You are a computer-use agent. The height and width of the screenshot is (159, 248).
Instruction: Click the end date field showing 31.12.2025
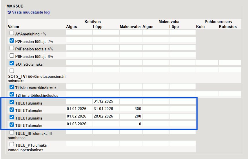pyautogui.click(x=106, y=101)
